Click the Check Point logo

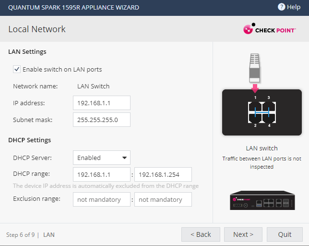click(269, 29)
